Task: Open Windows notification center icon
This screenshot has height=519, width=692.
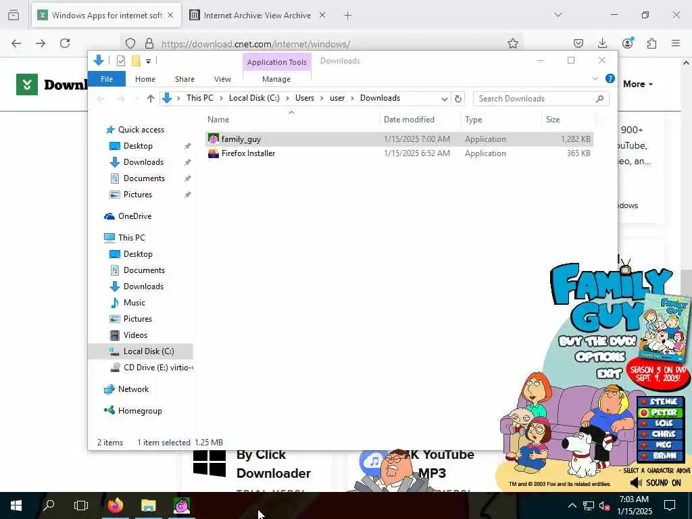Action: click(670, 505)
